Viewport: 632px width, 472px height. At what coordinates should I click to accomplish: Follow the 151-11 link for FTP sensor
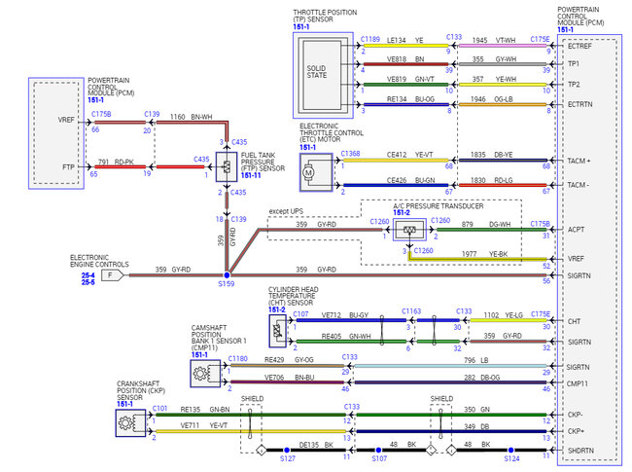251,175
